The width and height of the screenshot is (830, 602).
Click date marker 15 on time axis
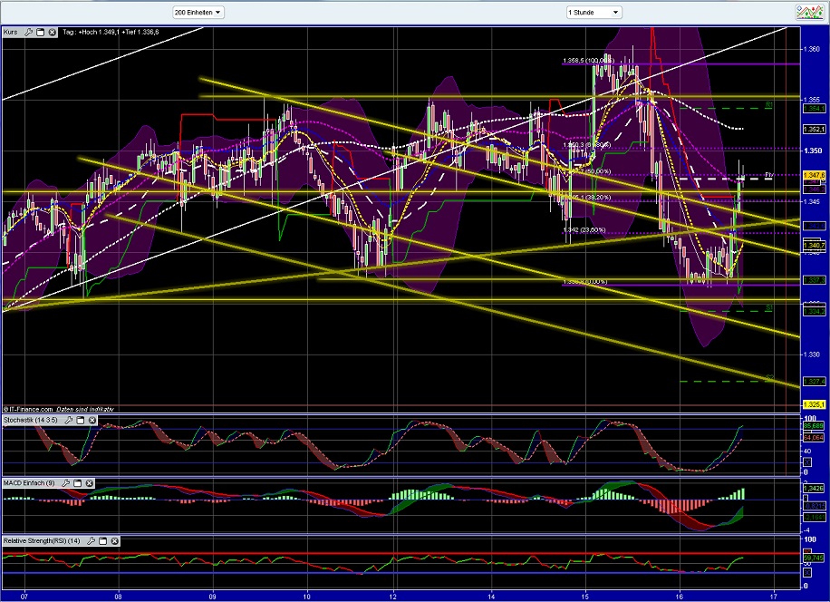click(x=585, y=597)
